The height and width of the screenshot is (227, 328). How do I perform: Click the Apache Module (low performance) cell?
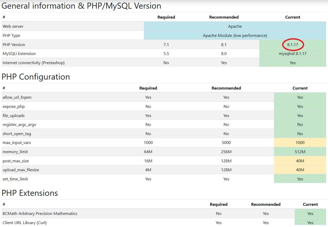click(235, 36)
